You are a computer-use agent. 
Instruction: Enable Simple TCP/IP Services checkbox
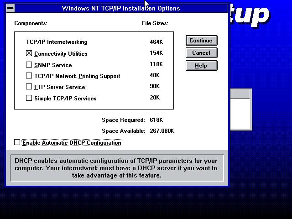click(x=29, y=98)
